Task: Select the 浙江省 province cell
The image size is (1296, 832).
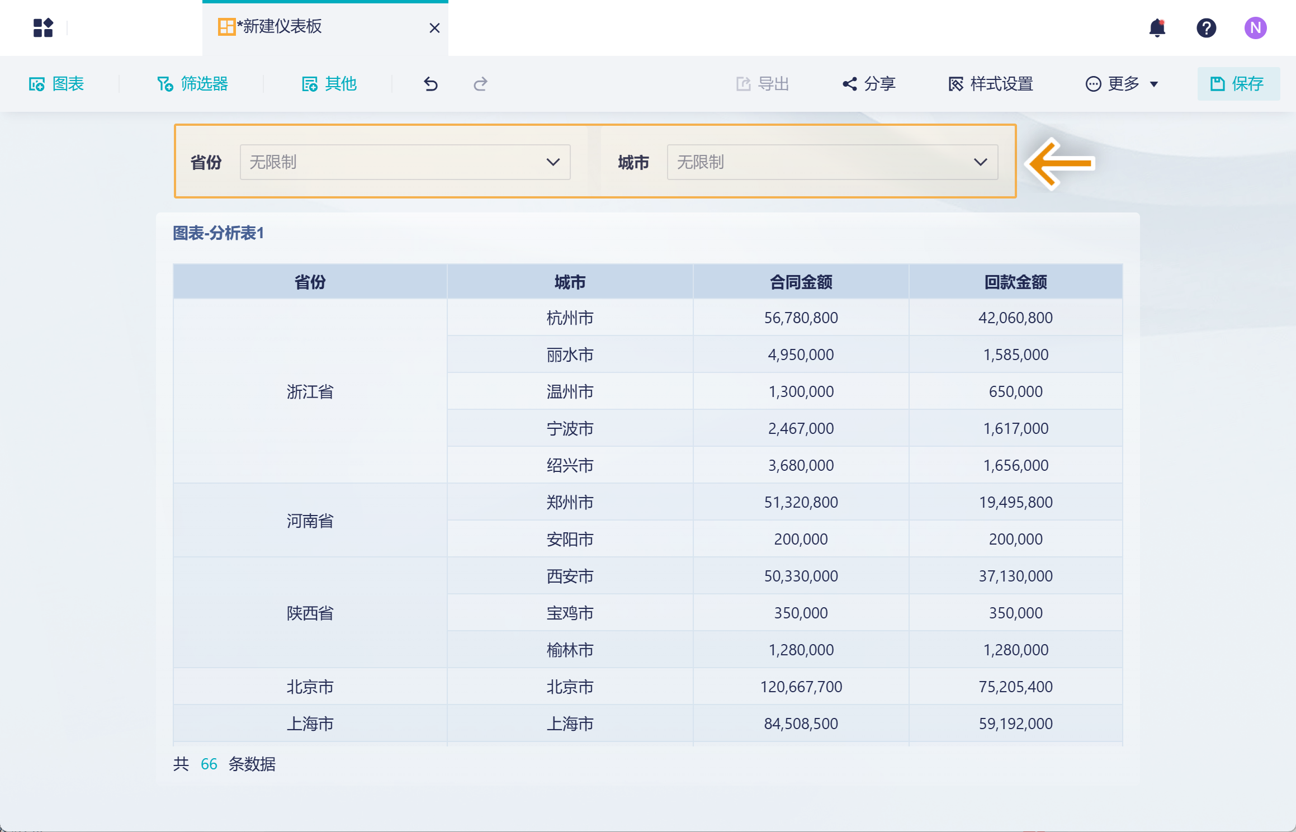Action: (310, 391)
